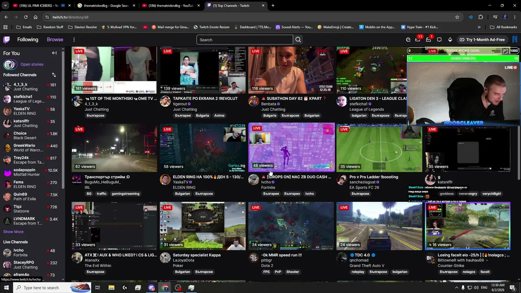The image size is (521, 293).
Task: Go to Following page
Action: click(x=28, y=39)
